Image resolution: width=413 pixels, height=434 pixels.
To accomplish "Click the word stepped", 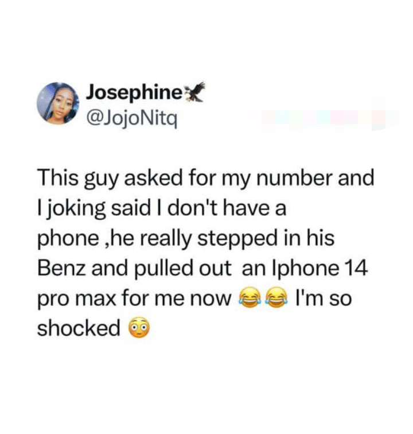I will click(x=237, y=238).
